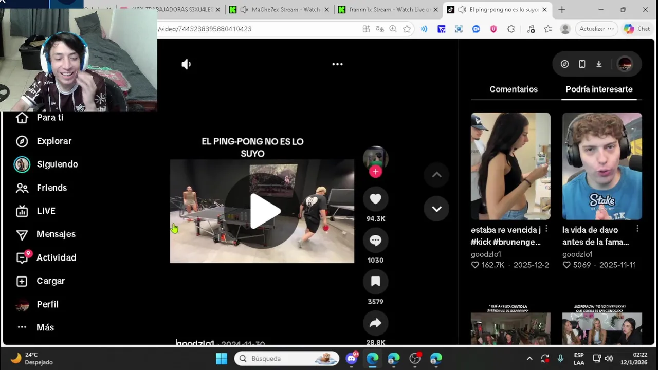Click the Actualizar browser button

(596, 29)
